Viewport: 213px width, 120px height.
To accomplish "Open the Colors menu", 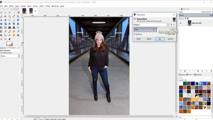I will (35, 6).
